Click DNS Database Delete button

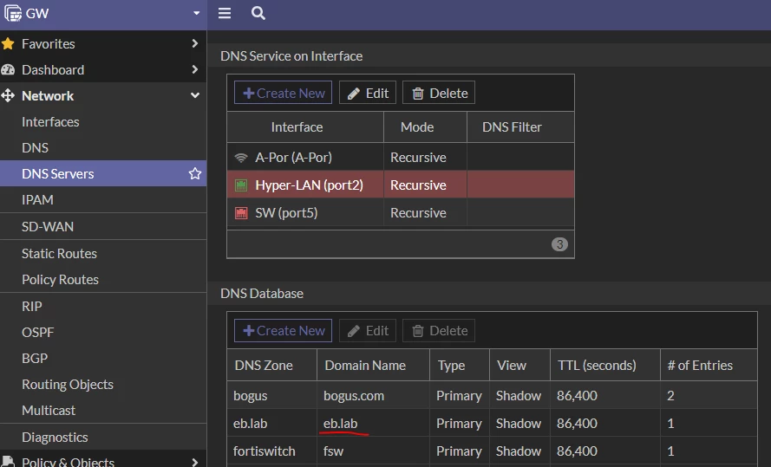(x=439, y=330)
